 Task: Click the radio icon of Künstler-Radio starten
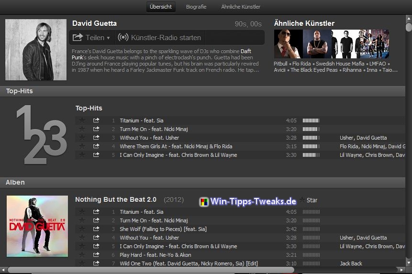coord(123,37)
